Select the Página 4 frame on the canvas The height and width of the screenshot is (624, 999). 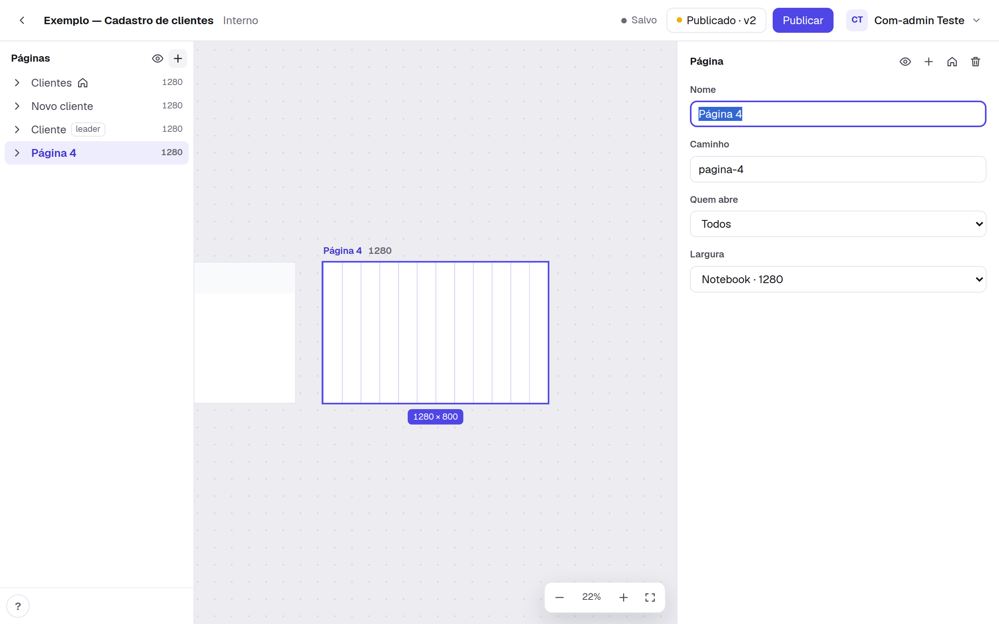(435, 333)
